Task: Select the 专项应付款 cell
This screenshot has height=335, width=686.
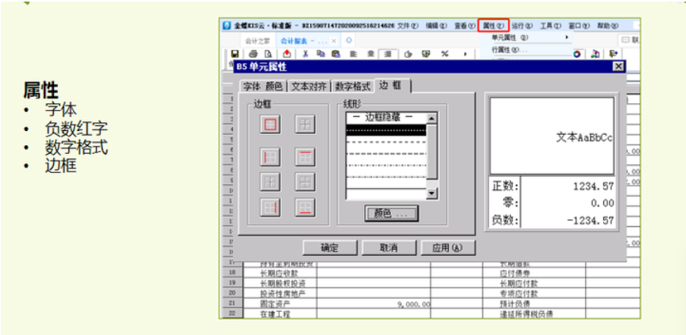Action: 534,294
